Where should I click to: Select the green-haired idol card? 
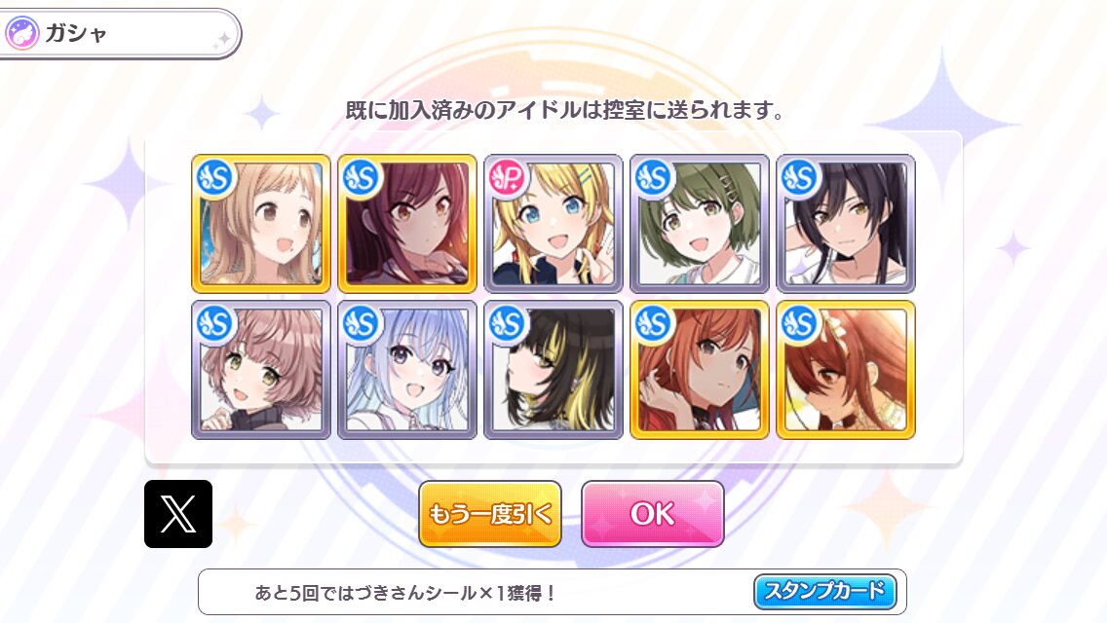(x=700, y=224)
